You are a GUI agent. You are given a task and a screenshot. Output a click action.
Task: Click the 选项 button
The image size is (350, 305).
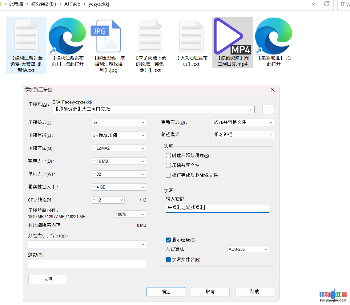coord(48,279)
